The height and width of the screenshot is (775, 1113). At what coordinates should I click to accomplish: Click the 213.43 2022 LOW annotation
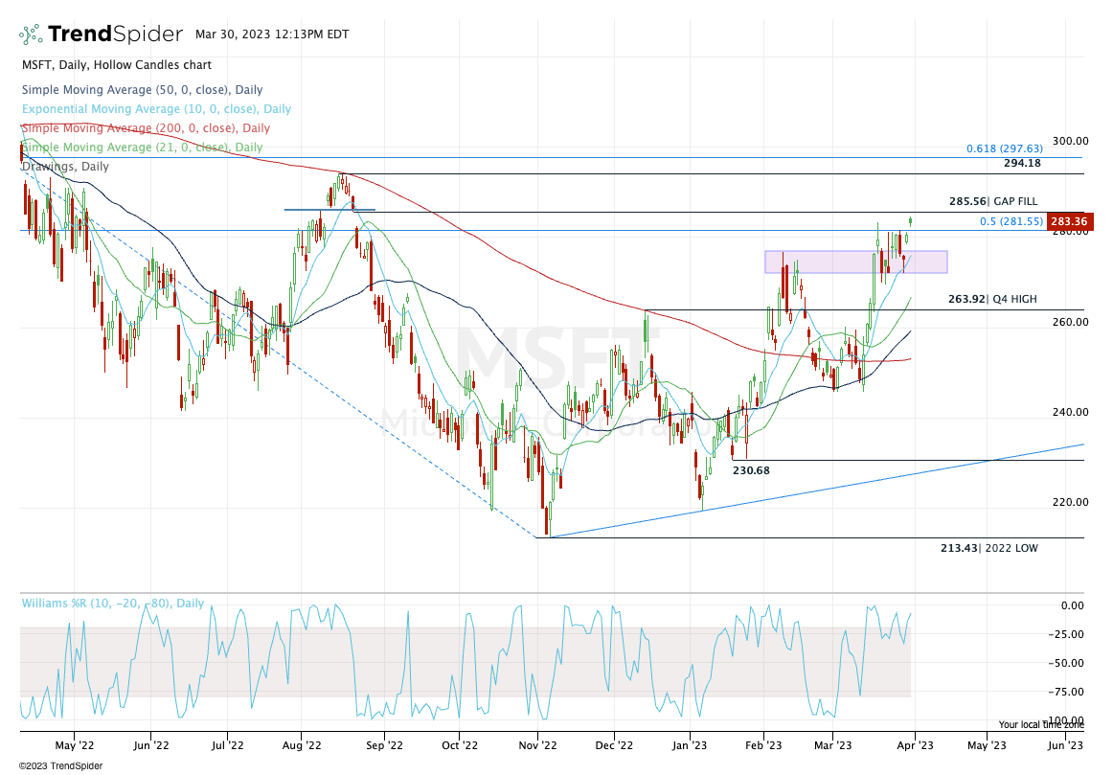(988, 548)
